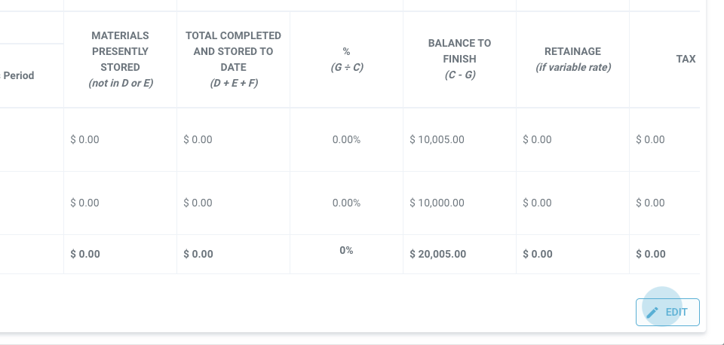Click second row's 0.00% percentage cell
This screenshot has width=724, height=345.
tap(346, 203)
